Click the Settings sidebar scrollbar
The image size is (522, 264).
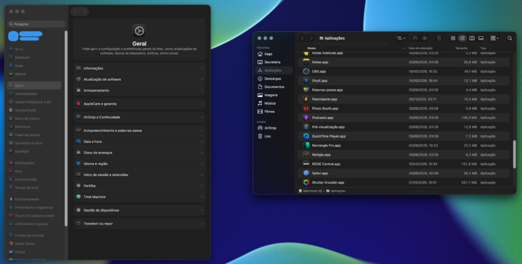(66, 128)
